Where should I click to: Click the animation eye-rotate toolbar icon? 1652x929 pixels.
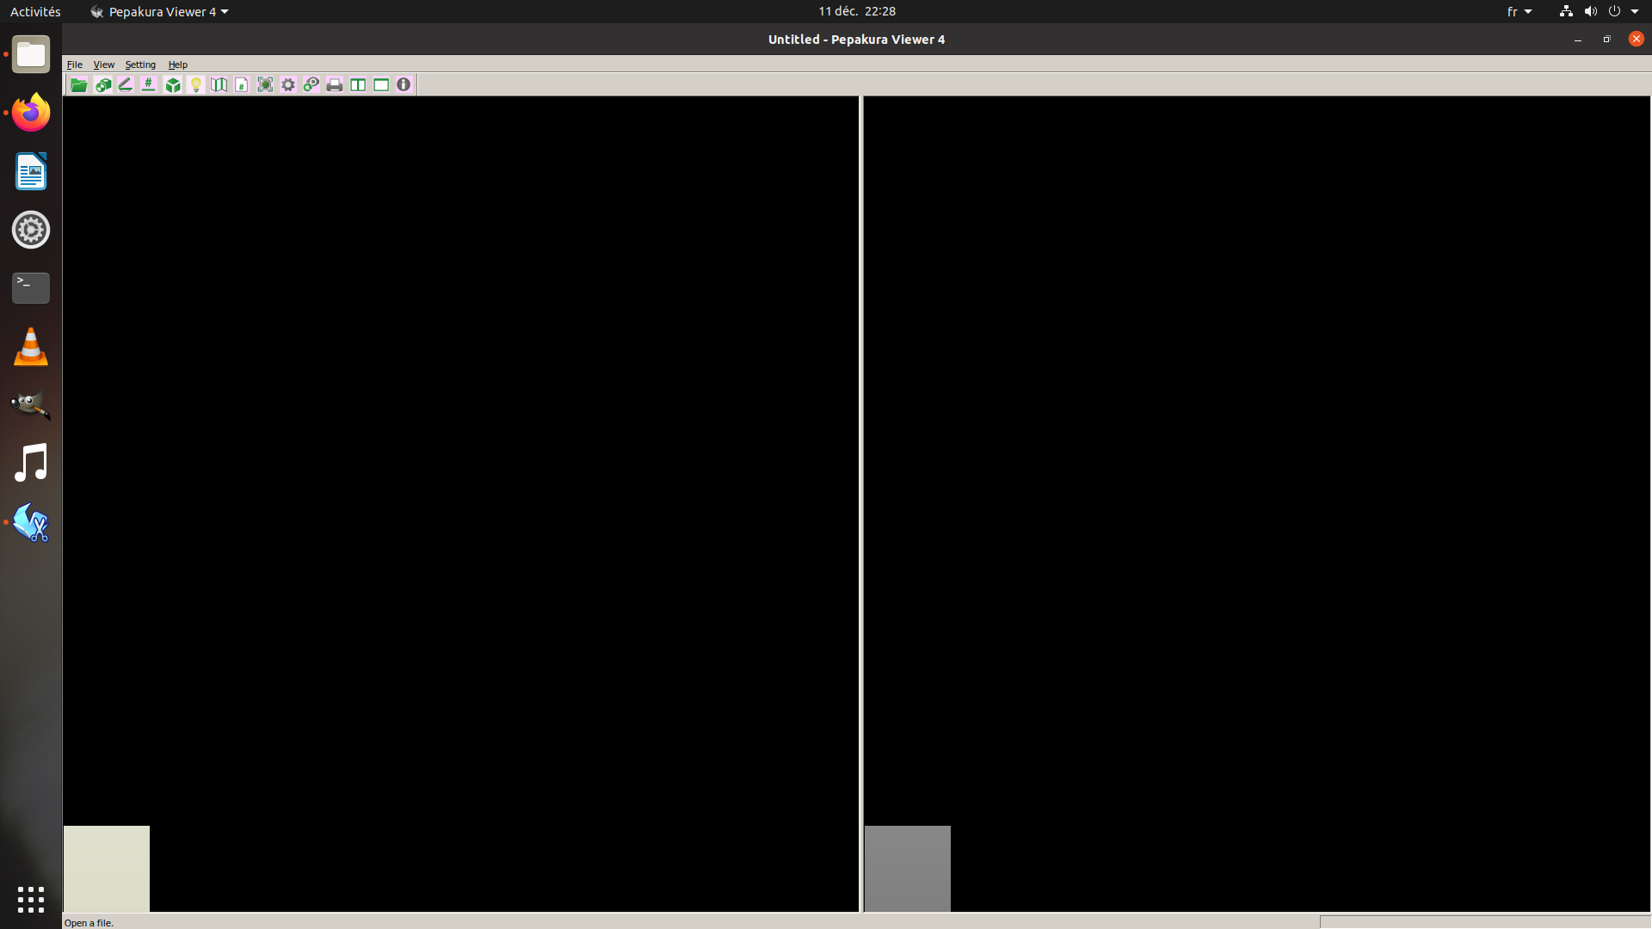coord(311,84)
